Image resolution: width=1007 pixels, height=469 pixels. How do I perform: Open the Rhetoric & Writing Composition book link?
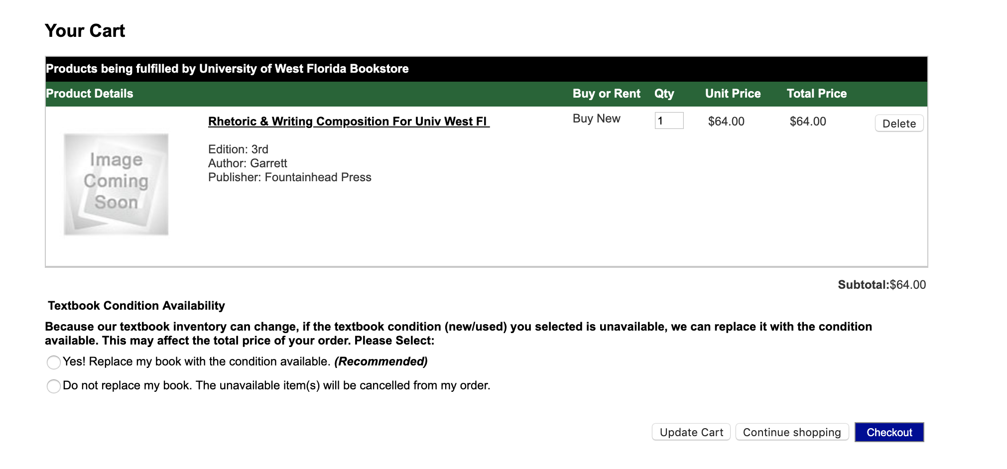[x=349, y=121]
